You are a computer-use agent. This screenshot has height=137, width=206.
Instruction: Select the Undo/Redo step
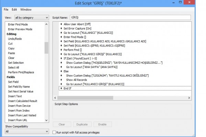click(x=15, y=39)
